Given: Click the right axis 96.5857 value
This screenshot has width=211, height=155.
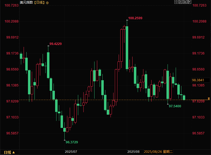Looking at the screenshot, I should click(x=198, y=133).
